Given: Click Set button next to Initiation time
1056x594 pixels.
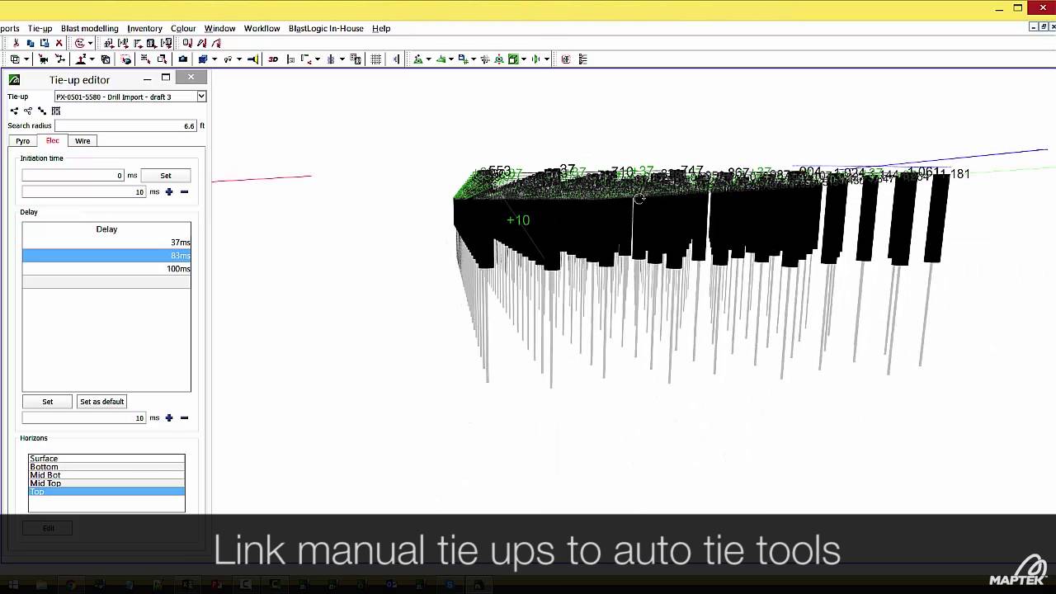Looking at the screenshot, I should (166, 175).
